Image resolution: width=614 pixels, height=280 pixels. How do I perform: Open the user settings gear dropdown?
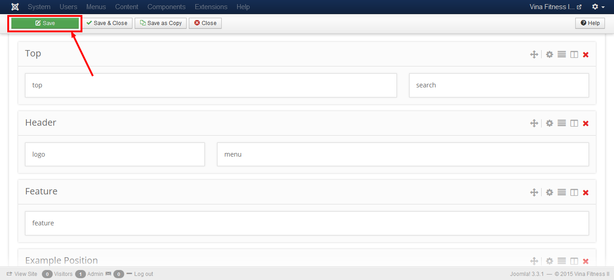598,7
